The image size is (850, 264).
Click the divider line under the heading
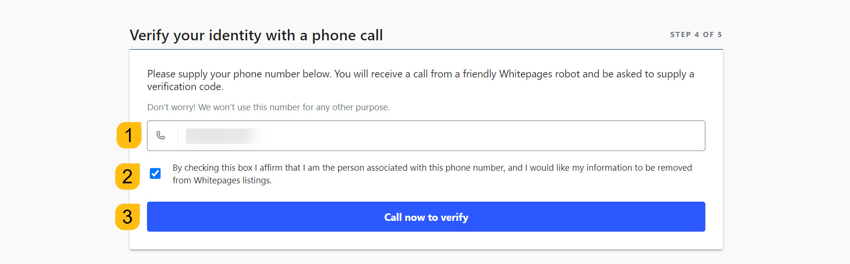[426, 49]
